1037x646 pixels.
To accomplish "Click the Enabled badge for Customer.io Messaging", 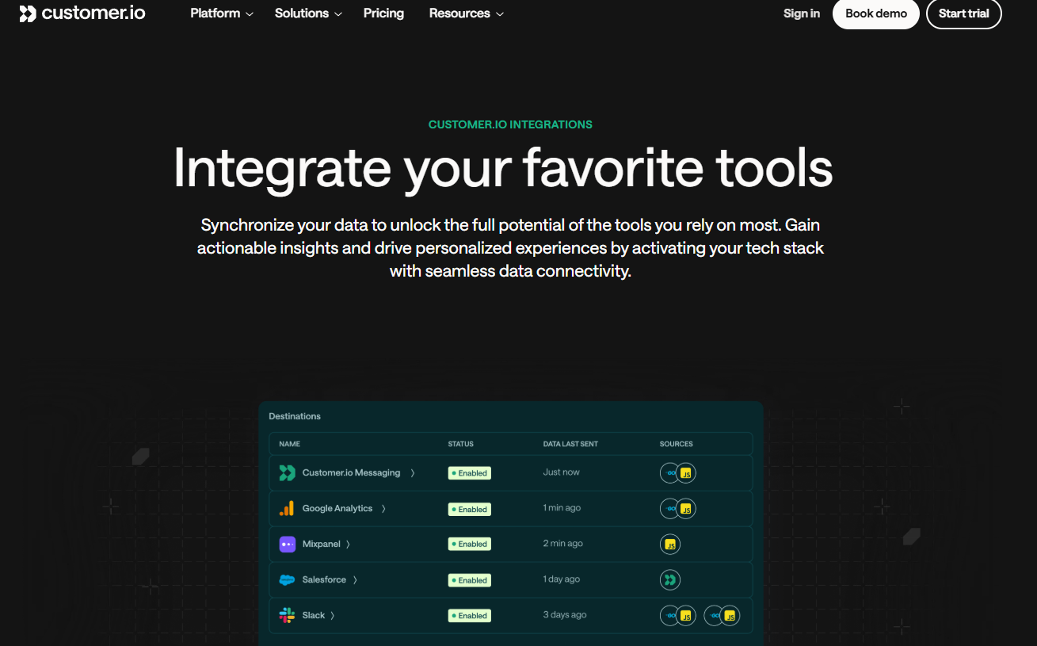I will pos(470,473).
